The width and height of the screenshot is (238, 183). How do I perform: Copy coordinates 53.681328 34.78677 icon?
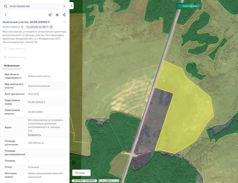pyautogui.click(x=51, y=27)
